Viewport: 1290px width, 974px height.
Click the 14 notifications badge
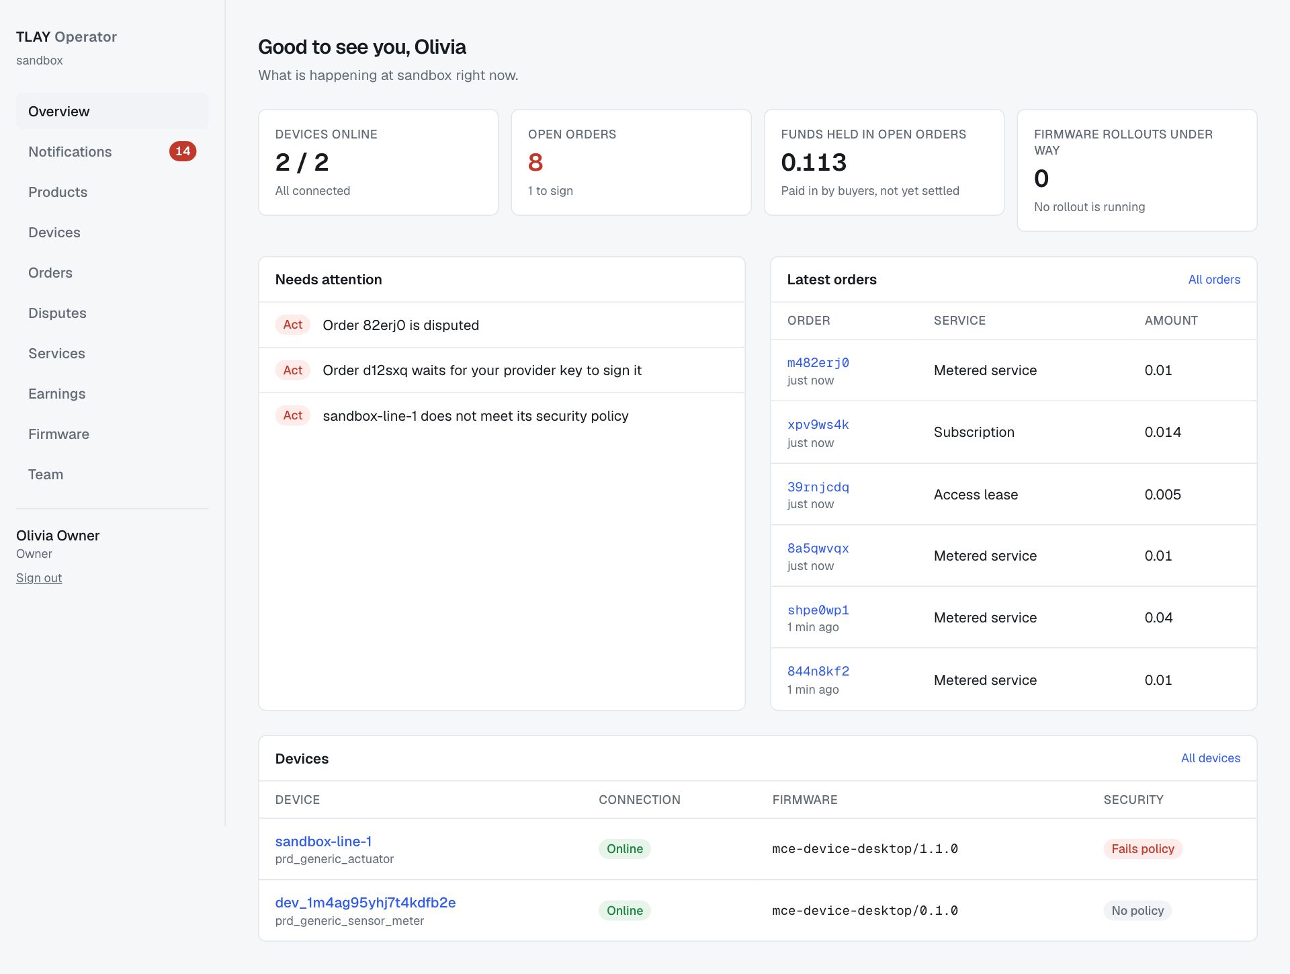click(x=183, y=151)
